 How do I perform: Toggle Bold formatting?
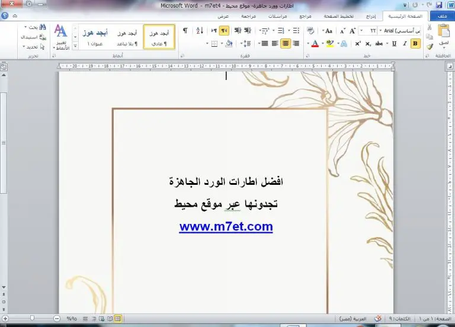click(415, 43)
